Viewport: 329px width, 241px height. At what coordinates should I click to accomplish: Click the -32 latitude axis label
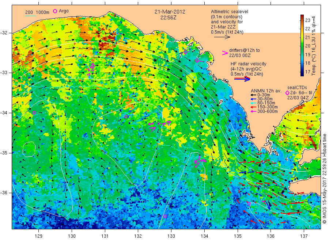tap(4, 33)
